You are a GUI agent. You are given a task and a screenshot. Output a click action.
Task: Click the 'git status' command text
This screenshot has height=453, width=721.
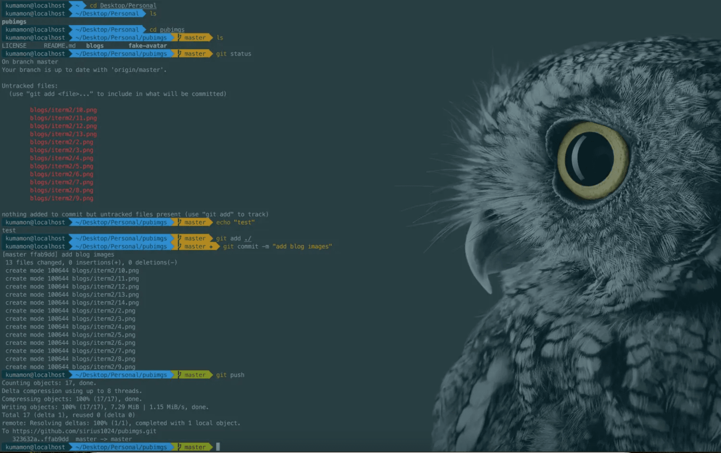coord(234,54)
